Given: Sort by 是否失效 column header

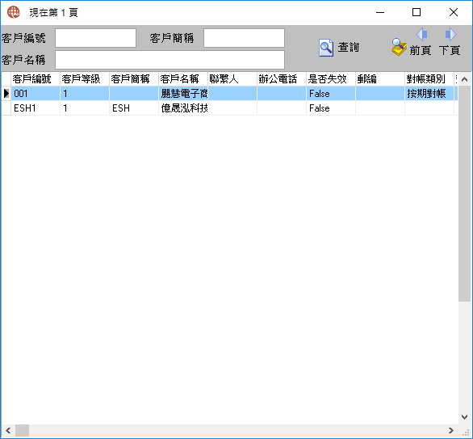Looking at the screenshot, I should point(331,79).
